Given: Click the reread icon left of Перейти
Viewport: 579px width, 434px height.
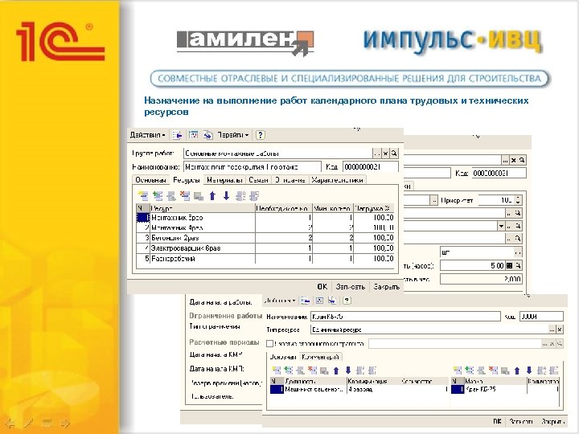Looking at the screenshot, I should (208, 135).
